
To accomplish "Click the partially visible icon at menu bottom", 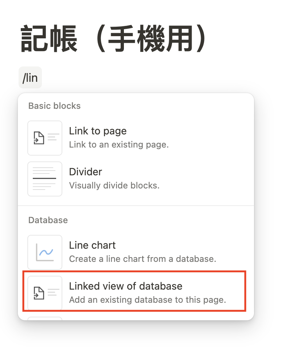I will [45, 318].
